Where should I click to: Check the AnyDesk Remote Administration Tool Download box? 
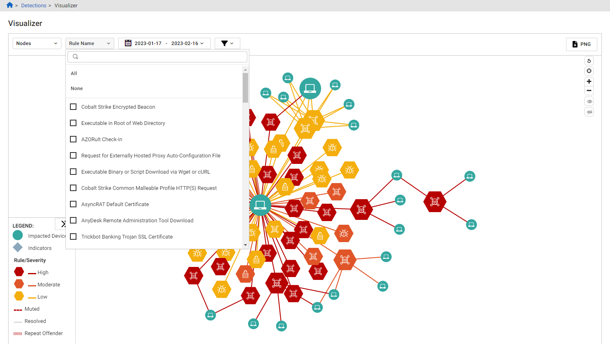click(x=73, y=220)
